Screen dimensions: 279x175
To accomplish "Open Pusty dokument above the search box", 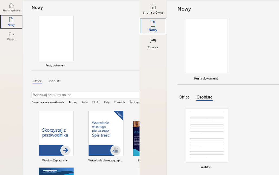I will click(56, 38).
